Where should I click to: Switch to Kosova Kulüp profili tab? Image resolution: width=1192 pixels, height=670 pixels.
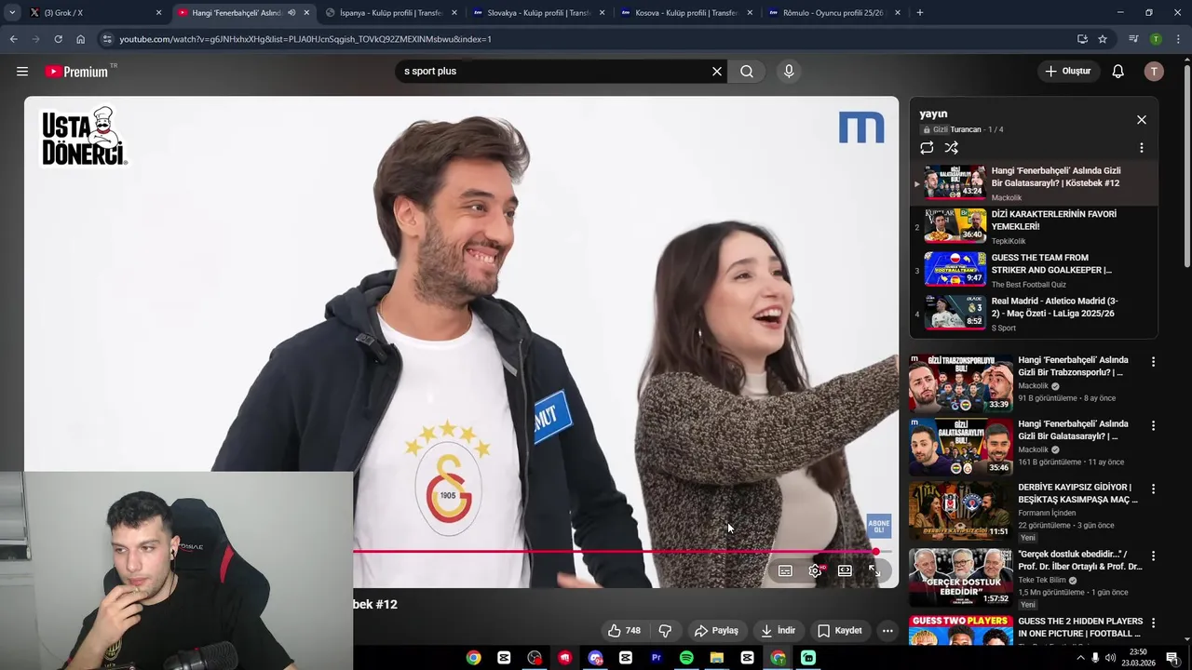[686, 13]
